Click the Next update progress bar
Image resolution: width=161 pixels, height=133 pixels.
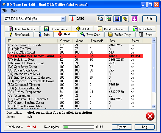[x=79, y=127]
